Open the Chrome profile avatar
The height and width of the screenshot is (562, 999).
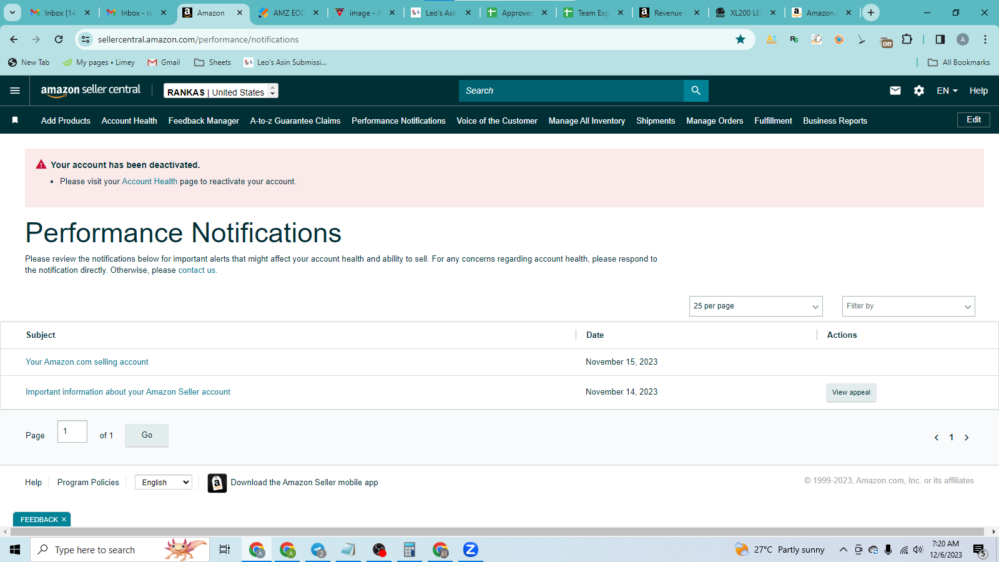pyautogui.click(x=963, y=39)
